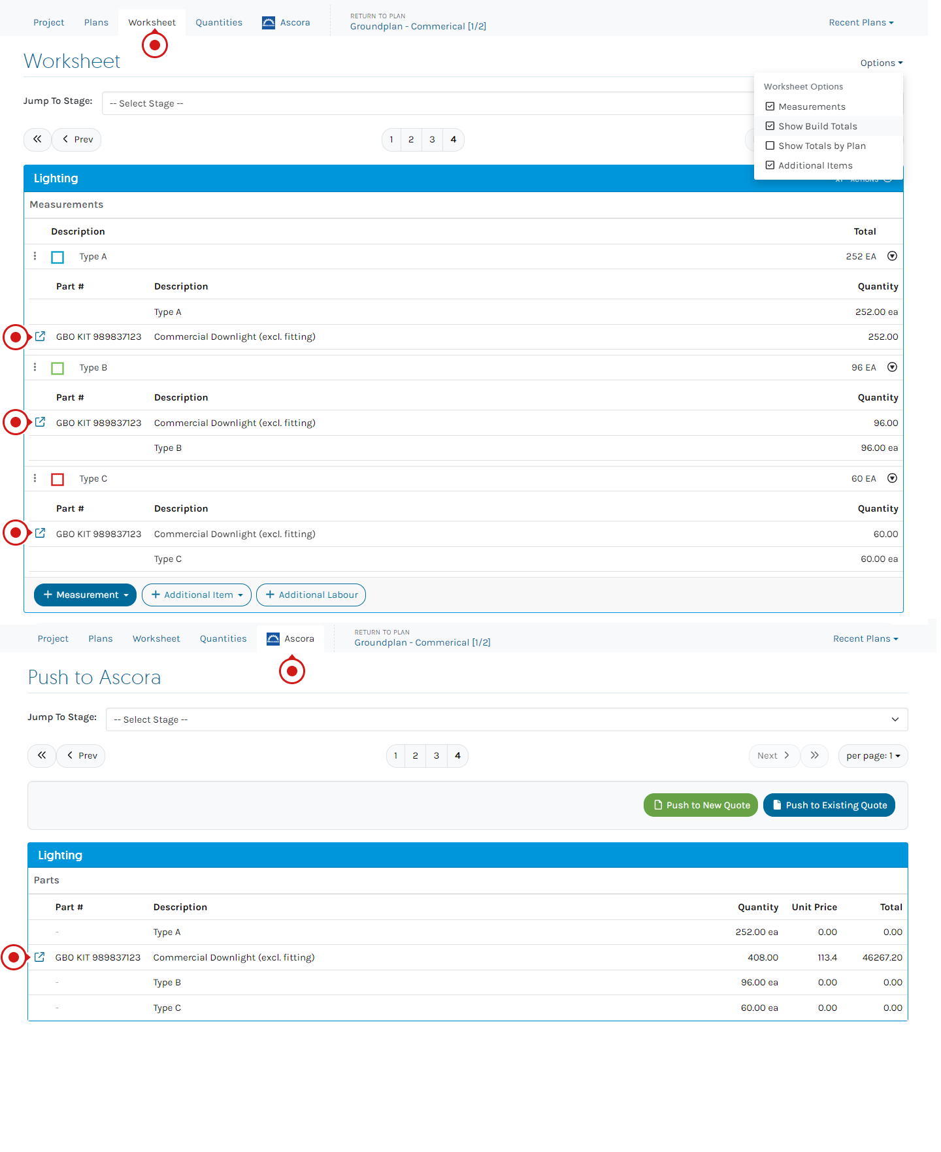Viewport: 941px width, 1152px height.
Task: Open Project tab in top navigation
Action: coord(49,23)
